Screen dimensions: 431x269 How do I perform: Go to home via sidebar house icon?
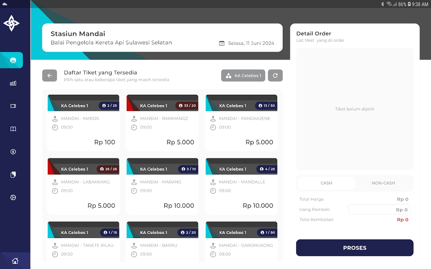tap(15, 261)
